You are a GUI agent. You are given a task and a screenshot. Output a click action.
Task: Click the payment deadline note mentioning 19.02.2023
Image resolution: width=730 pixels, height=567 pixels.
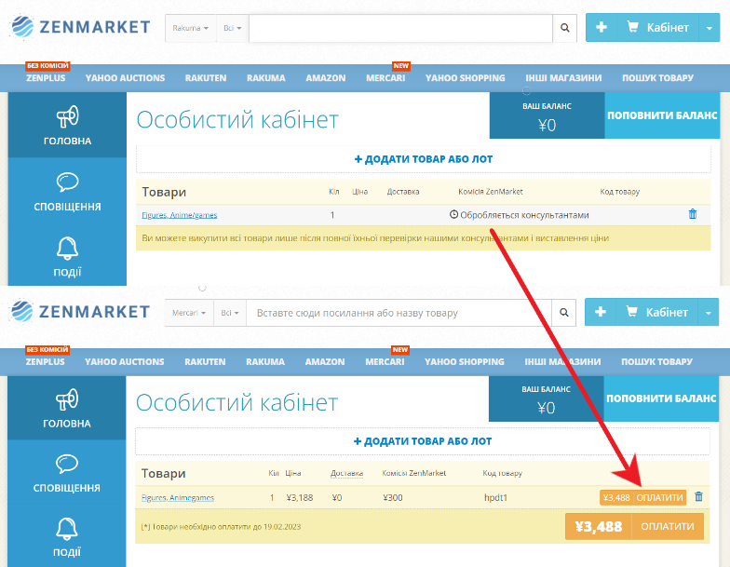pos(222,527)
